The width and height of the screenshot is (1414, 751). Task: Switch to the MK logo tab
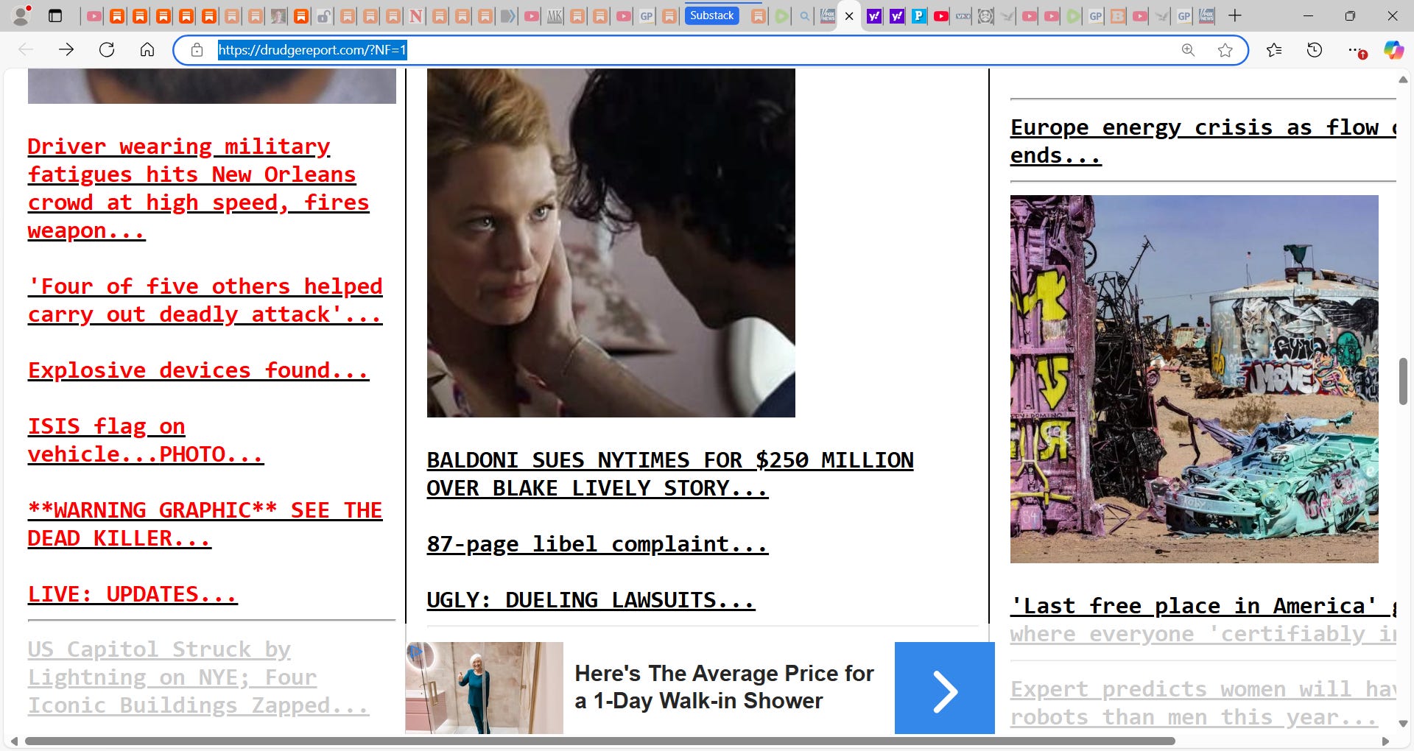point(555,16)
